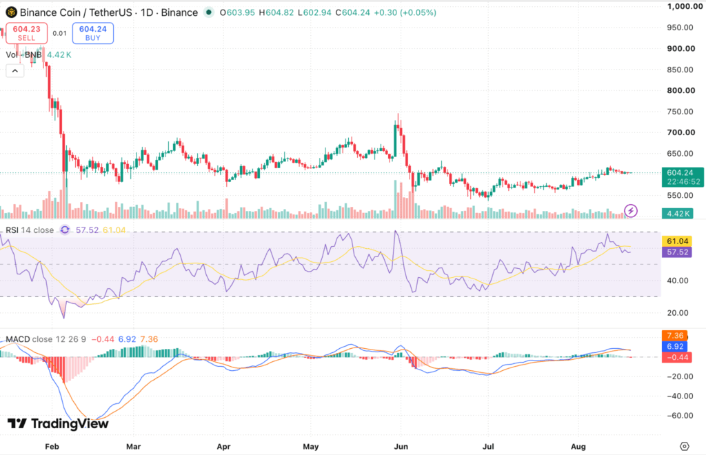The image size is (706, 455).
Task: Click the MACD close 12 26 9 label
Action: 46,339
